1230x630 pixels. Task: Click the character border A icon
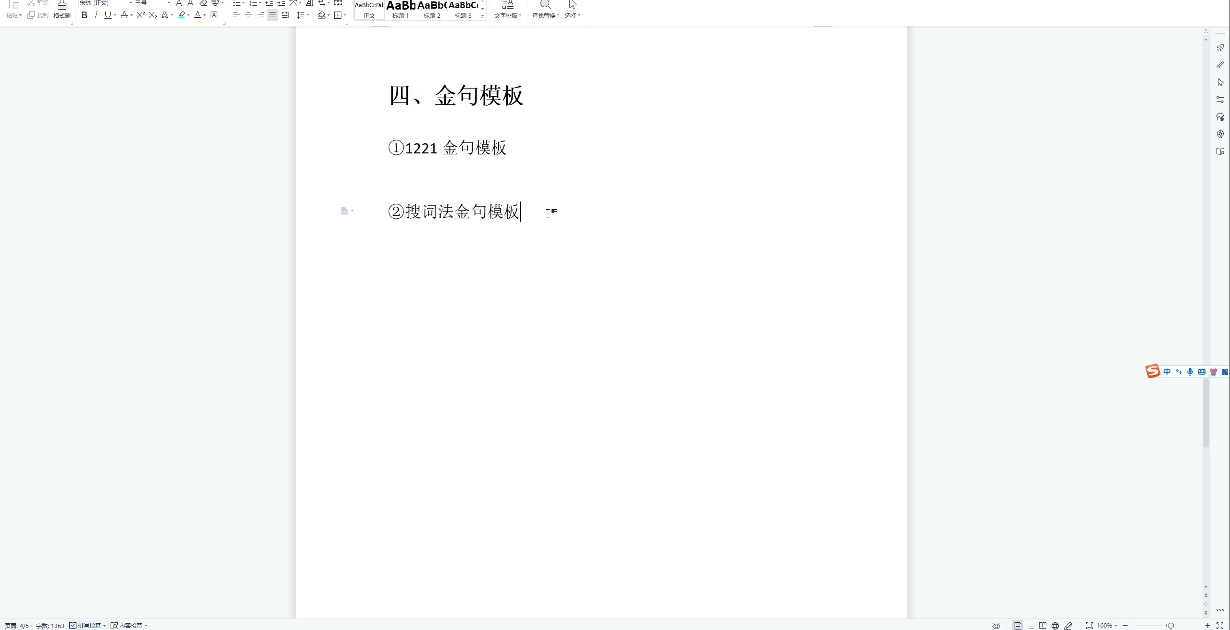pyautogui.click(x=214, y=15)
